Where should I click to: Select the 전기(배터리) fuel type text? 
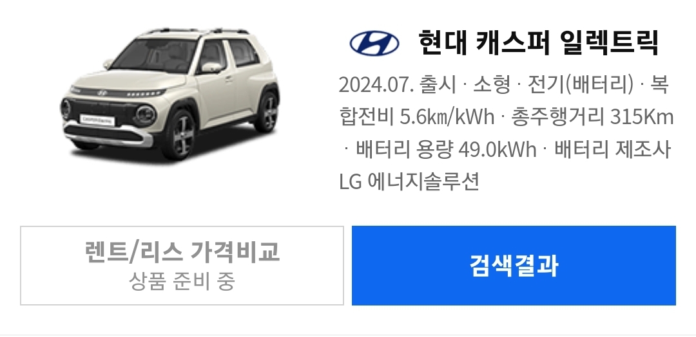coord(580,84)
